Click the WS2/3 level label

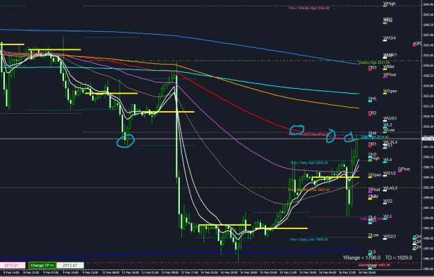tap(390, 237)
